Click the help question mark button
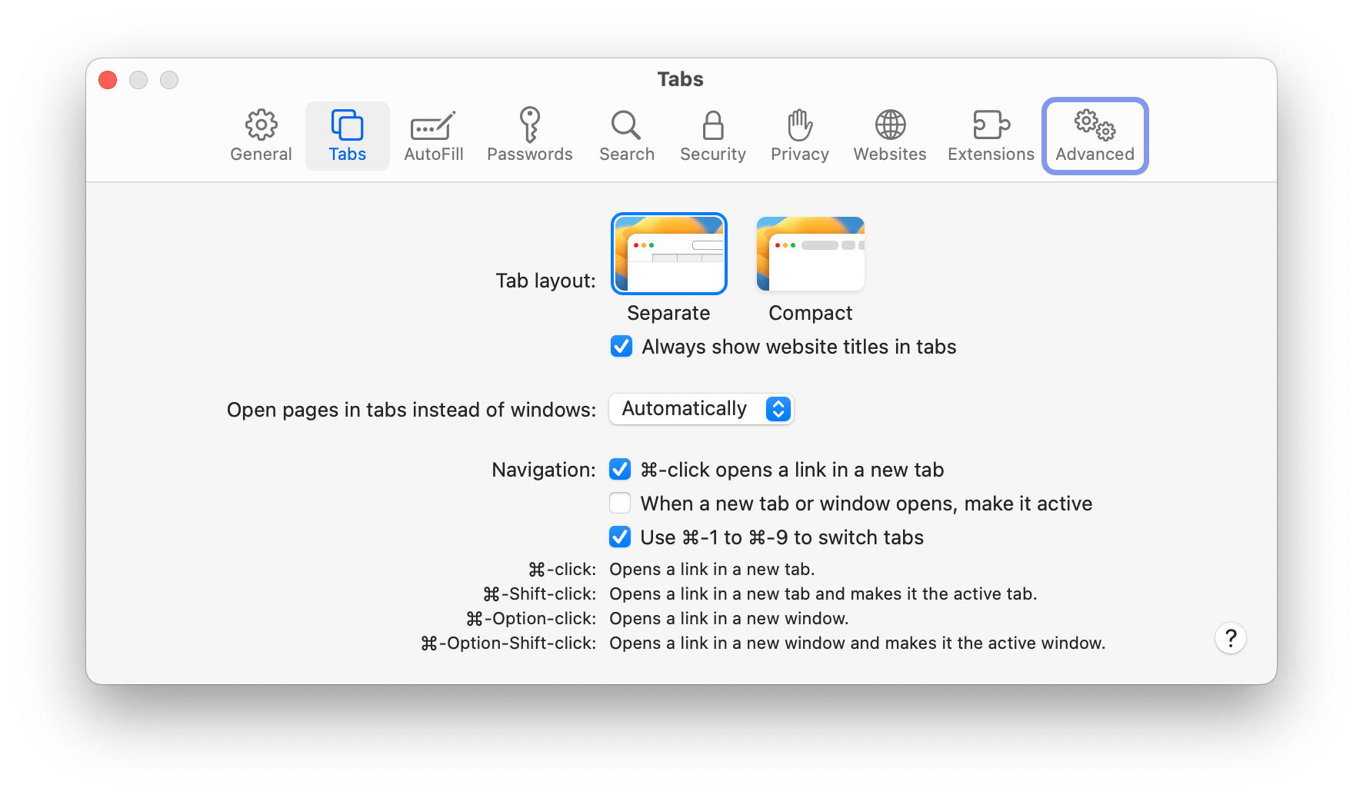The width and height of the screenshot is (1363, 798). point(1231,638)
